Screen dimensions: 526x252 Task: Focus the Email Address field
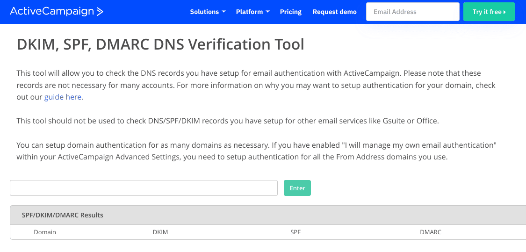412,12
